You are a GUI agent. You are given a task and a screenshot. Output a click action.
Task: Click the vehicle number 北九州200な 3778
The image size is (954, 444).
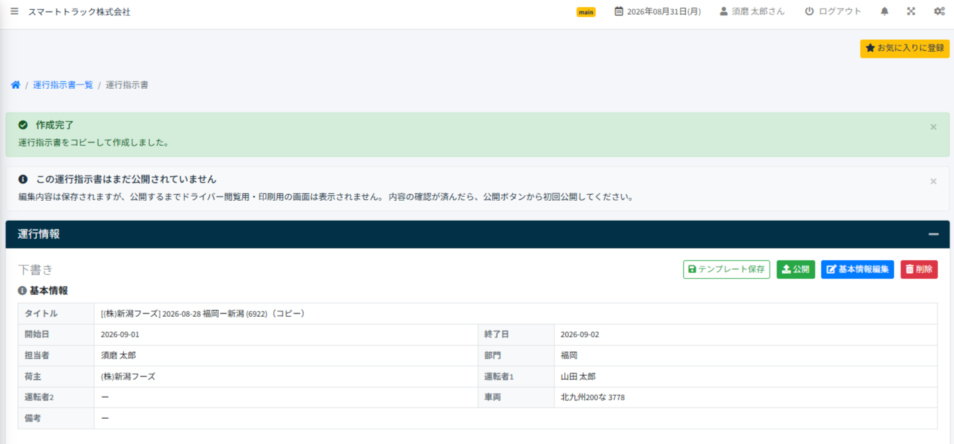(x=592, y=398)
